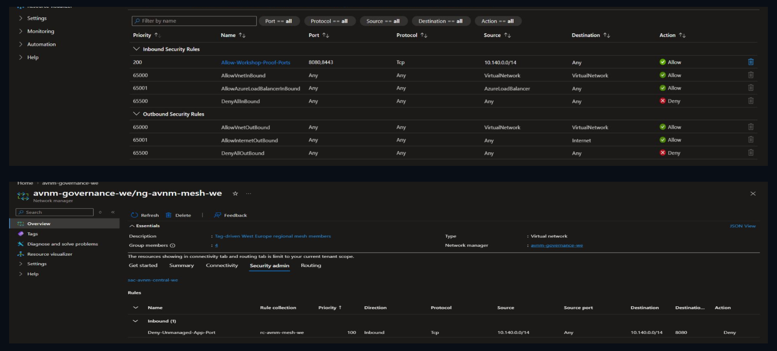This screenshot has width=777, height=351.
Task: Open Feedback from the toolbar
Action: [230, 215]
